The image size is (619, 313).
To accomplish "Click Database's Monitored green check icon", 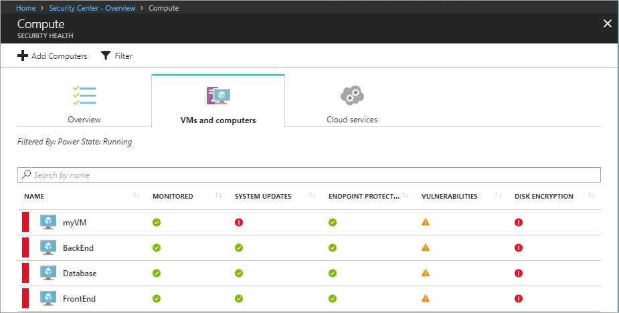I will tap(157, 273).
